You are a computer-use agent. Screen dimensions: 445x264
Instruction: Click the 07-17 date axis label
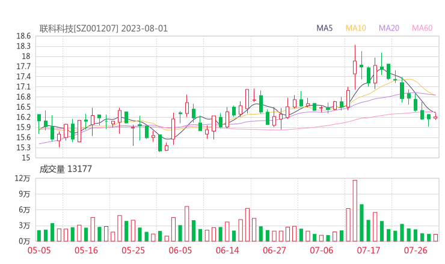click(369, 250)
